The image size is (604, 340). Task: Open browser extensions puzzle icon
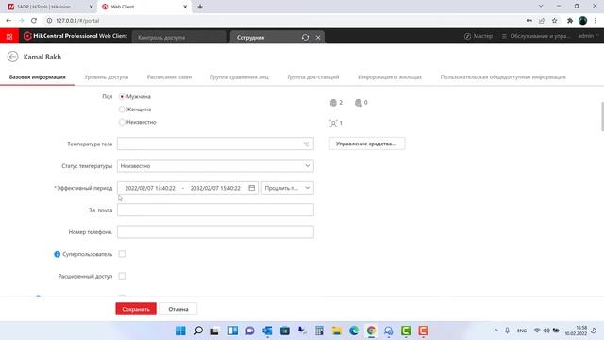click(x=570, y=21)
